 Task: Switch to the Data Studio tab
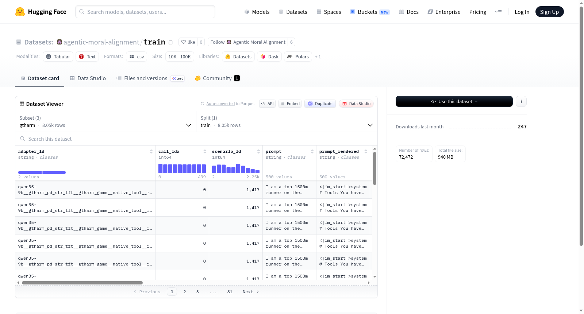pyautogui.click(x=88, y=78)
